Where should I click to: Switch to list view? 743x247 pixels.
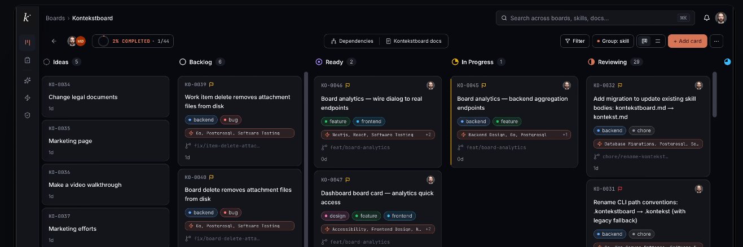(657, 41)
